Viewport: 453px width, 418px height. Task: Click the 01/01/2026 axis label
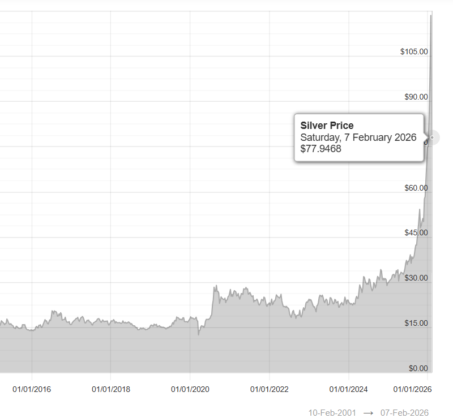click(x=413, y=389)
